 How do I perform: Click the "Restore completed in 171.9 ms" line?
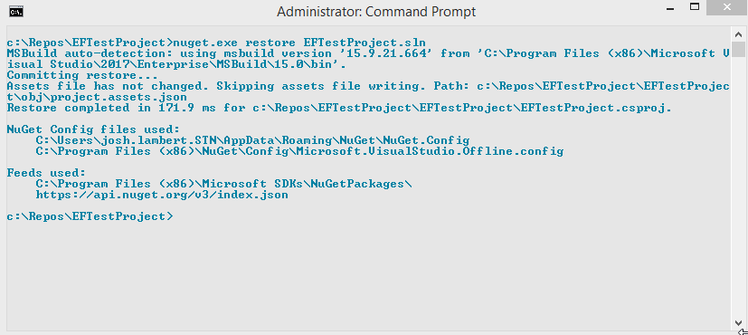pos(339,108)
